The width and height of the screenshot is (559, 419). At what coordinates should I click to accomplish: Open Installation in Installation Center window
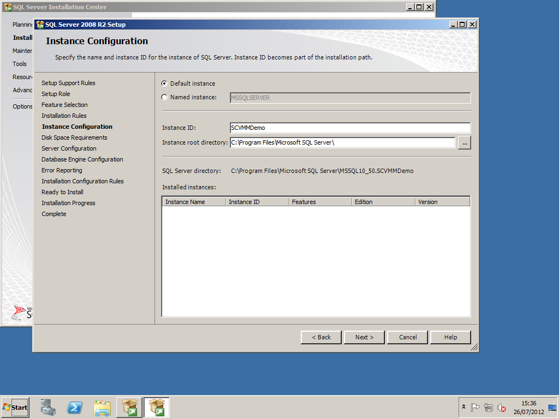[22, 38]
